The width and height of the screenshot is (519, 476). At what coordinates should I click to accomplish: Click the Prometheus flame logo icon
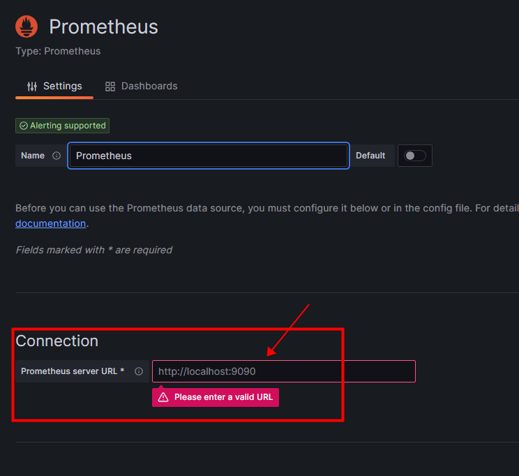click(27, 27)
